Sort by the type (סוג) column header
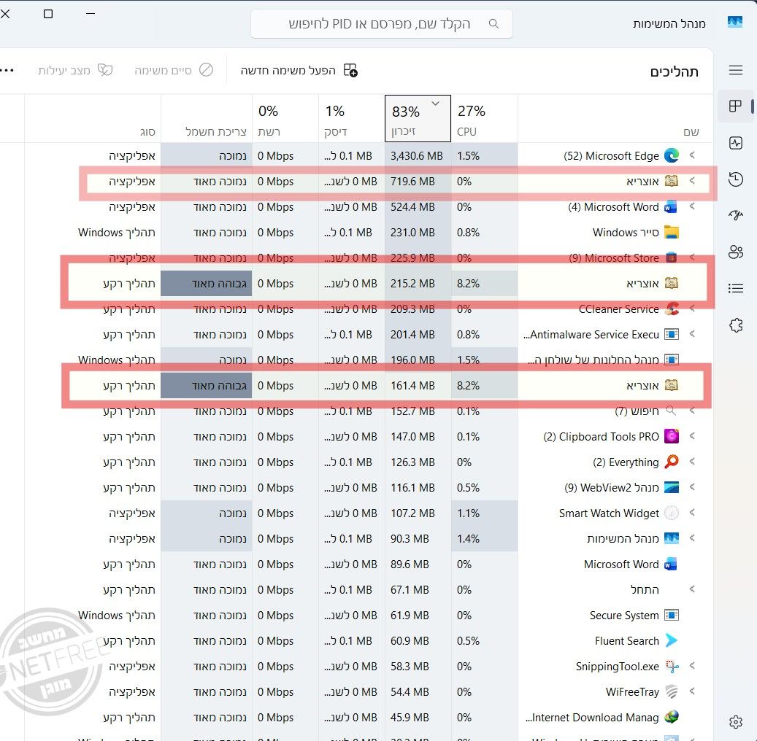The width and height of the screenshot is (757, 741). 93,119
